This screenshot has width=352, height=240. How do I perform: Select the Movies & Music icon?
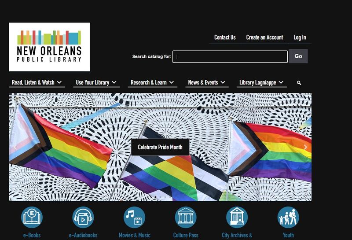coord(134,217)
